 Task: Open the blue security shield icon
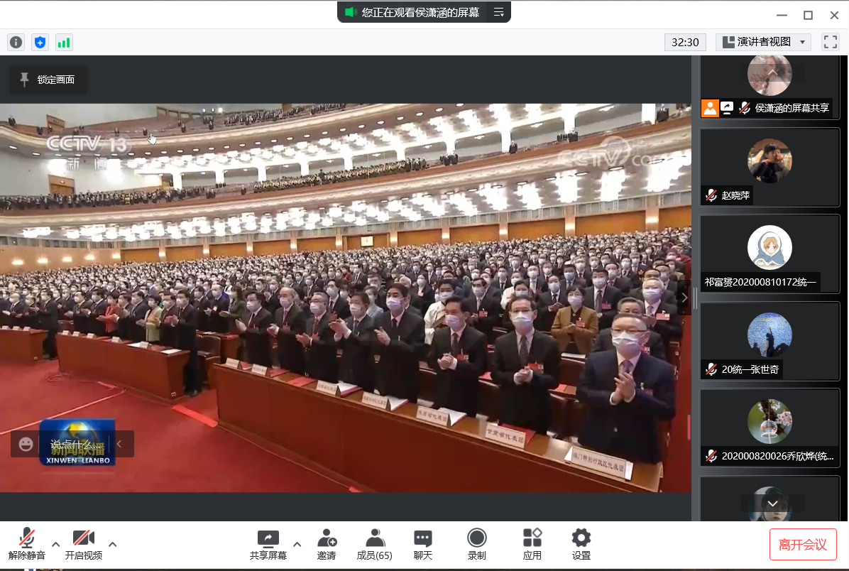[40, 43]
